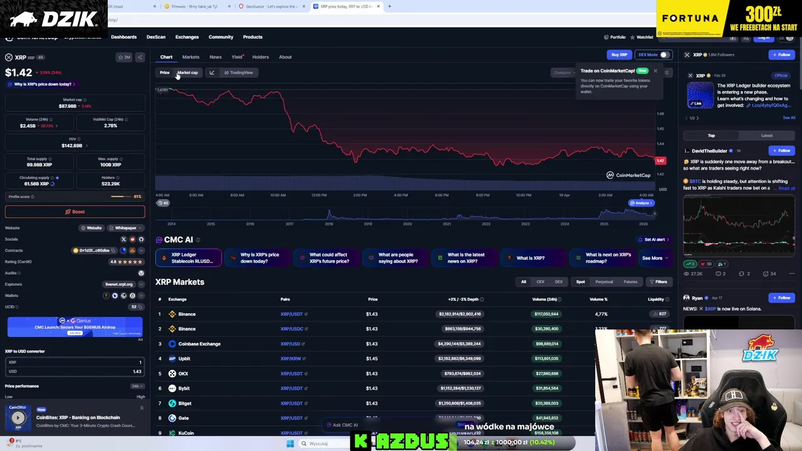Click the Buy XRP button
Viewport: 802px width, 451px height.
click(619, 54)
